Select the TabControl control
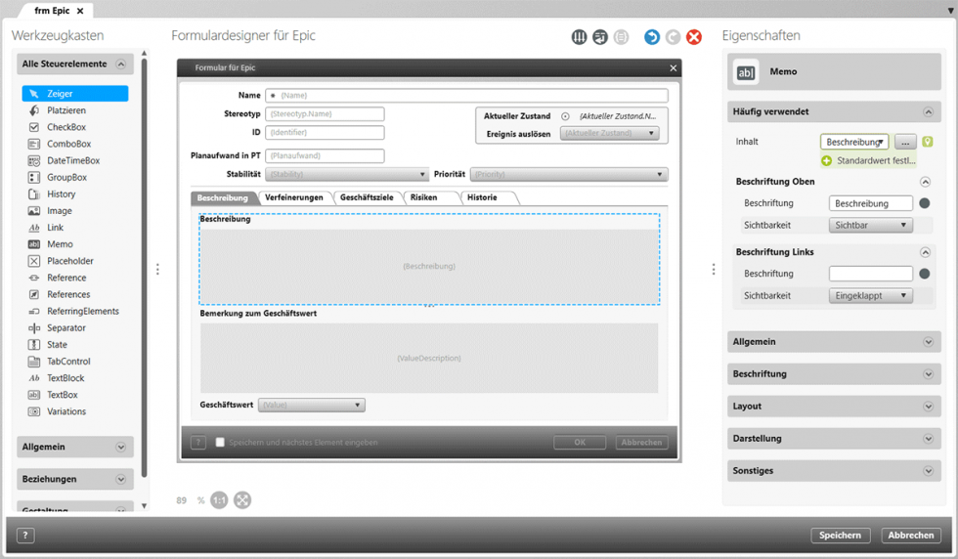The height and width of the screenshot is (559, 958). point(68,362)
